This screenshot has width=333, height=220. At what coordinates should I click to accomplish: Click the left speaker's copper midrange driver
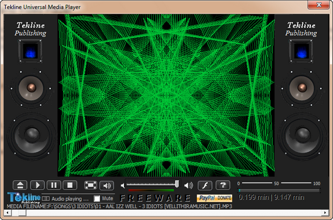coord(31,88)
